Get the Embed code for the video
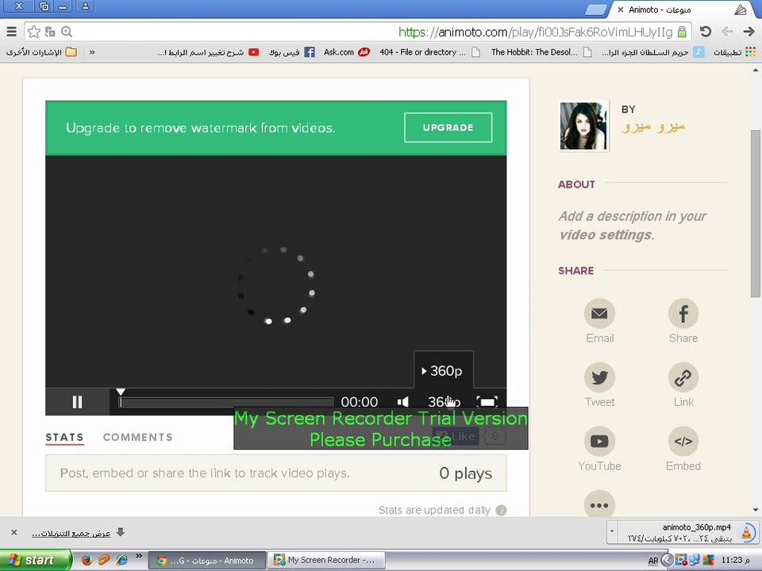762x571 pixels. tap(683, 442)
